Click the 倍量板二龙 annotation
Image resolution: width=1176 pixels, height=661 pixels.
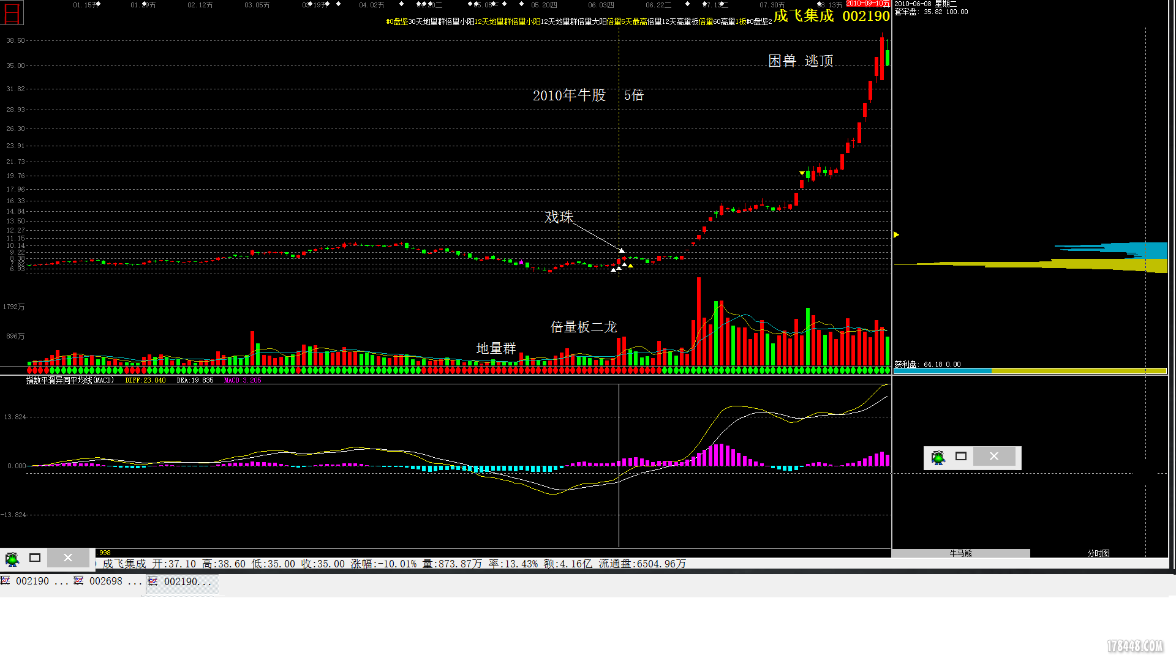[584, 327]
